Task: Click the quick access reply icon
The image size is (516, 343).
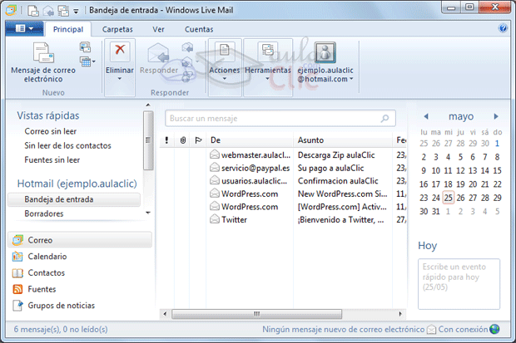Action: tap(48, 11)
